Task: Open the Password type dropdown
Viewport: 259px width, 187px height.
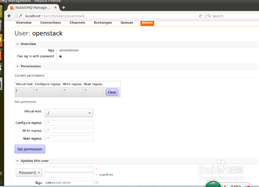Action: pyautogui.click(x=29, y=172)
